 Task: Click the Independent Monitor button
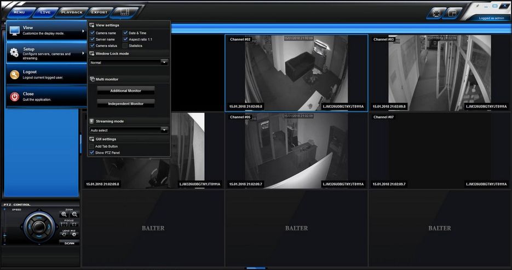126,103
